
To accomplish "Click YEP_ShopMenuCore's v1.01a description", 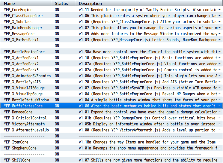I will coord(150,148).
